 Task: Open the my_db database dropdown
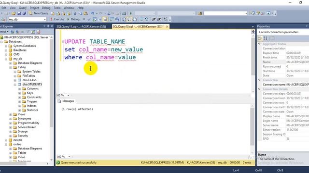point(45,19)
